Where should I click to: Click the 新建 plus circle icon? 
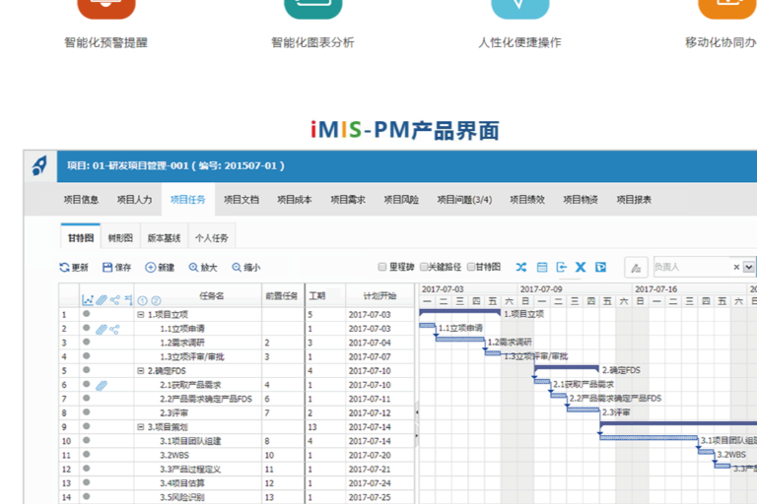150,267
